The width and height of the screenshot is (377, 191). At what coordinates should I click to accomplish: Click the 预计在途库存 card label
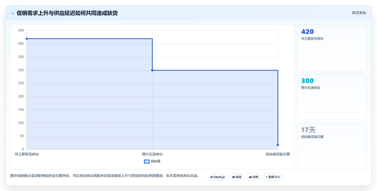[311, 88]
